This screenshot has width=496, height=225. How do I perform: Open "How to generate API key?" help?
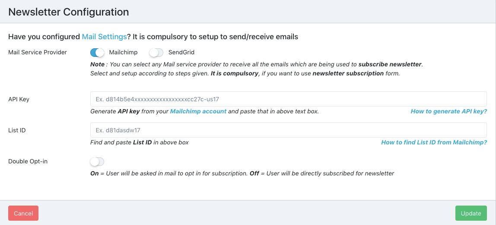click(448, 111)
